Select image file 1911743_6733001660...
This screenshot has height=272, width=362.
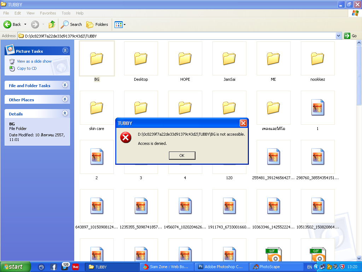pyautogui.click(x=229, y=209)
